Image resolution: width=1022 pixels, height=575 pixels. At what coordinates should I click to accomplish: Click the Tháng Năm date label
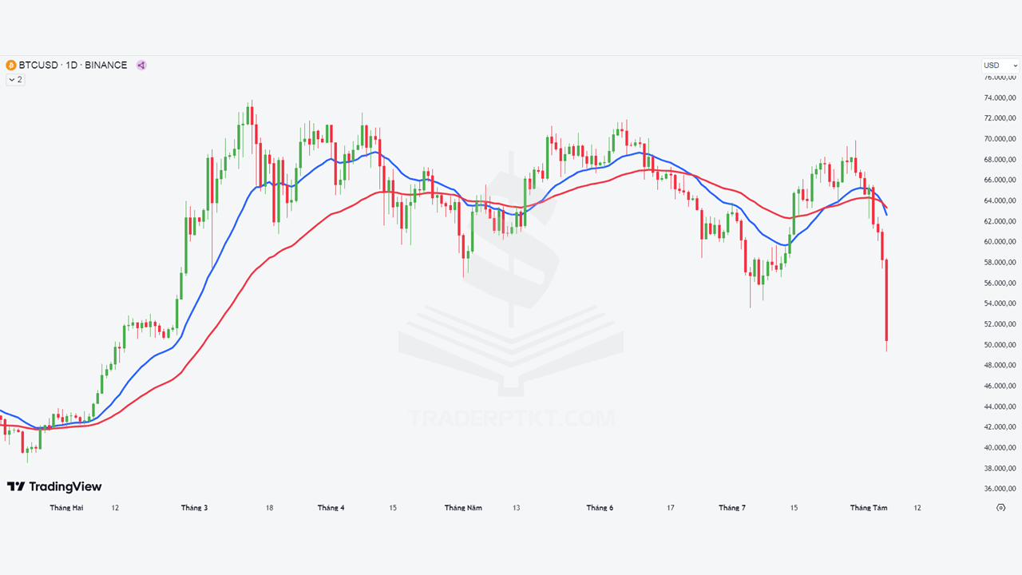tap(463, 508)
